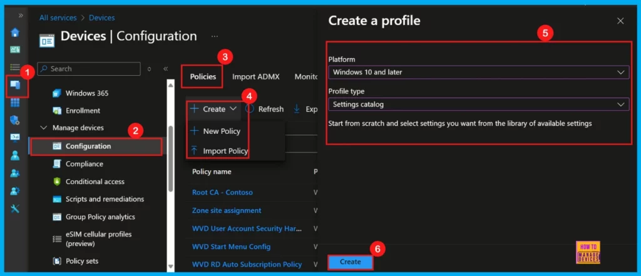Select Group Policy analytics label
Image resolution: width=641 pixels, height=276 pixels.
tap(100, 217)
